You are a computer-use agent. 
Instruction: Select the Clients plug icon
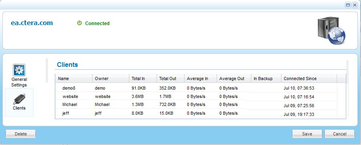click(19, 99)
